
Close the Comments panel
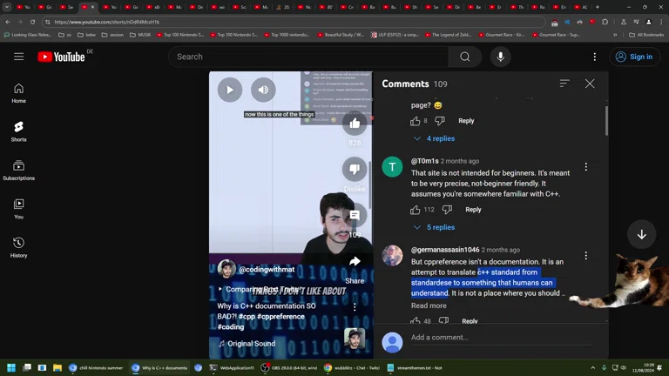tap(590, 84)
